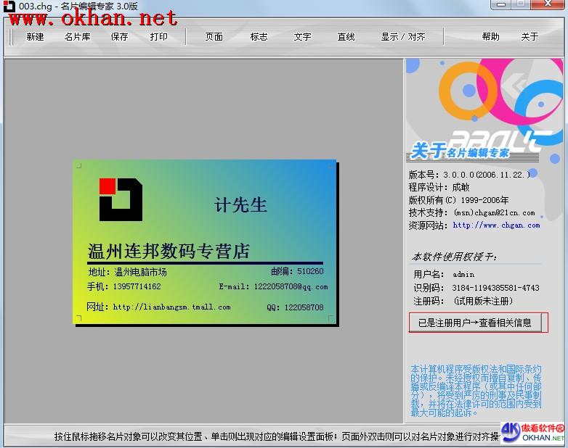Select the 地址: 温州电脑市场 line
Screen dimensions: 568x448
pyautogui.click(x=128, y=272)
